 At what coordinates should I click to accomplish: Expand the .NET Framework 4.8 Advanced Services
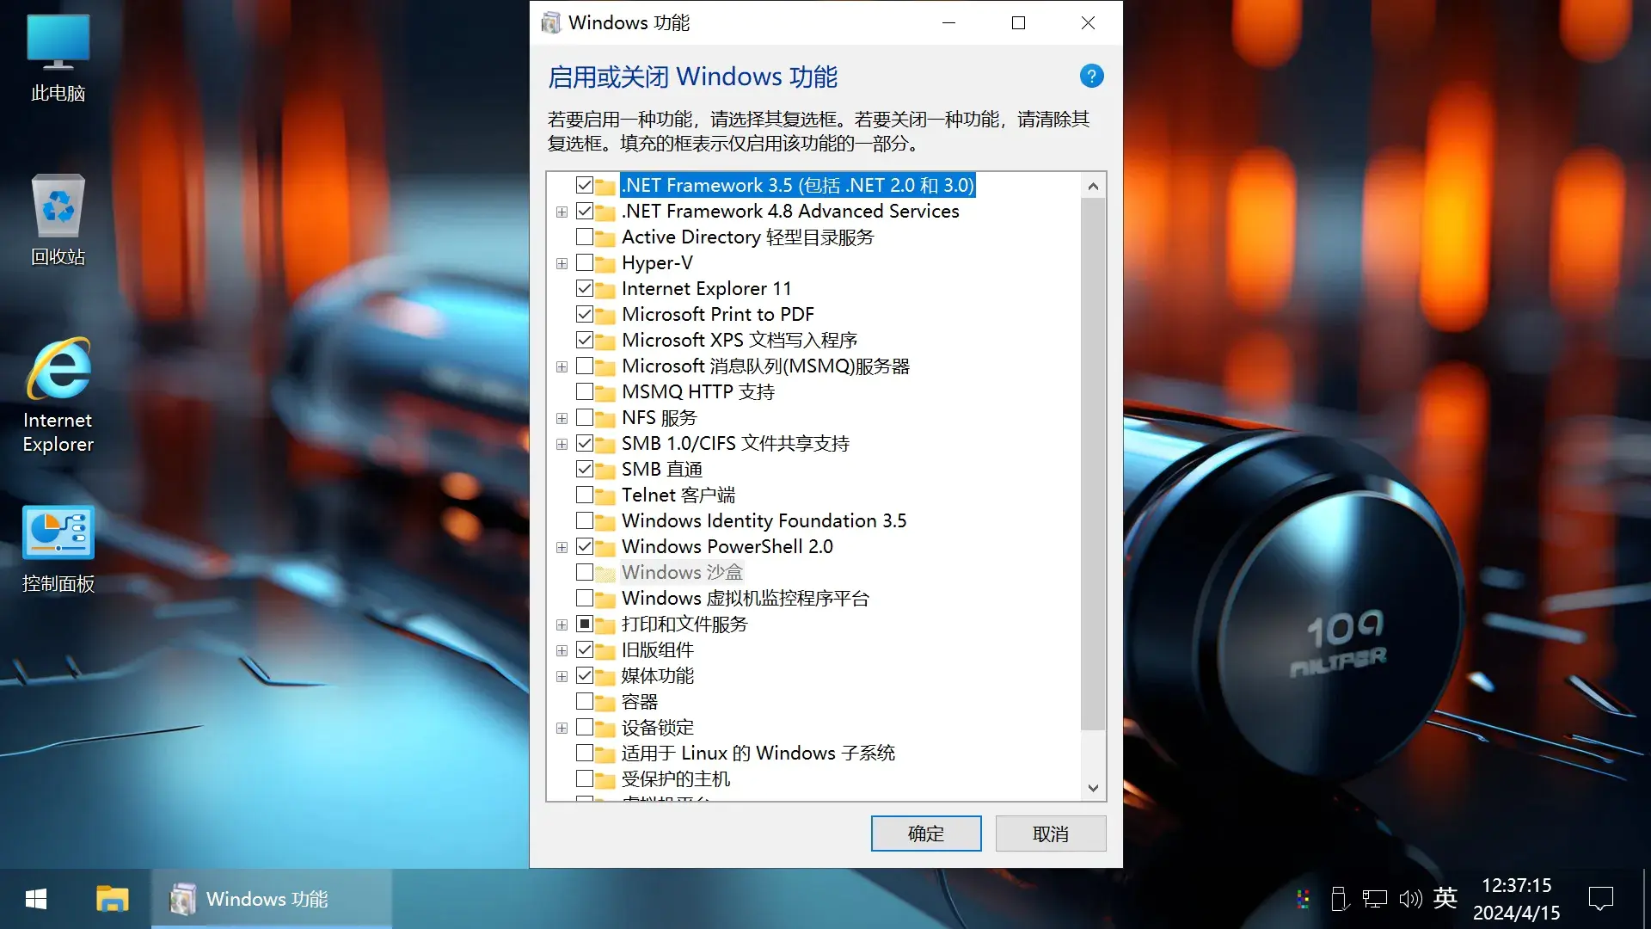tap(562, 211)
